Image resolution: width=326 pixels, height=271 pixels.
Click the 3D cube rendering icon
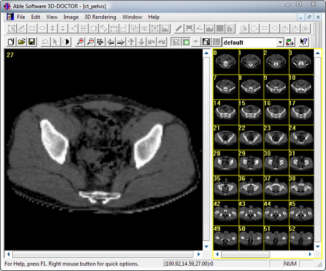pyautogui.click(x=206, y=42)
